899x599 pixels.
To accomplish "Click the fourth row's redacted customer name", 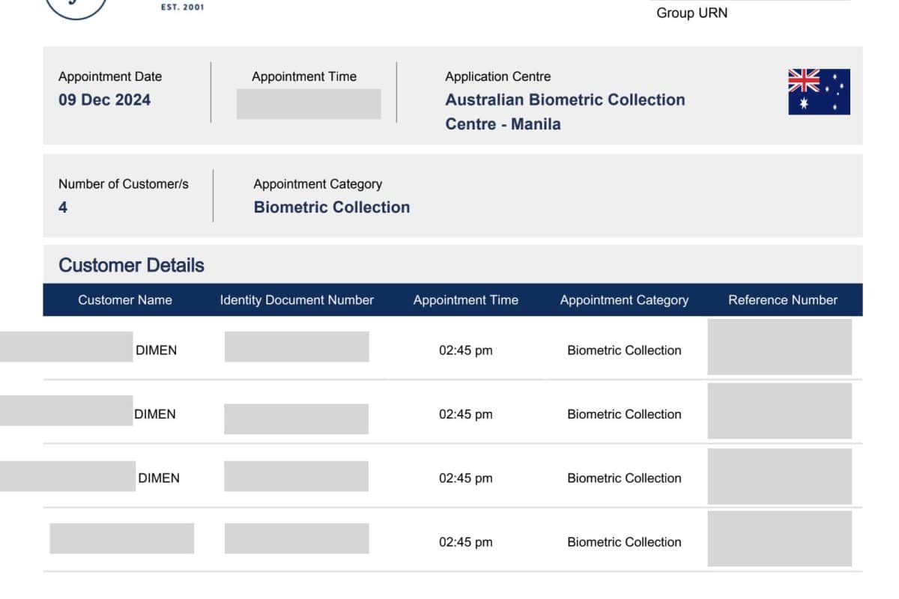I will (121, 538).
